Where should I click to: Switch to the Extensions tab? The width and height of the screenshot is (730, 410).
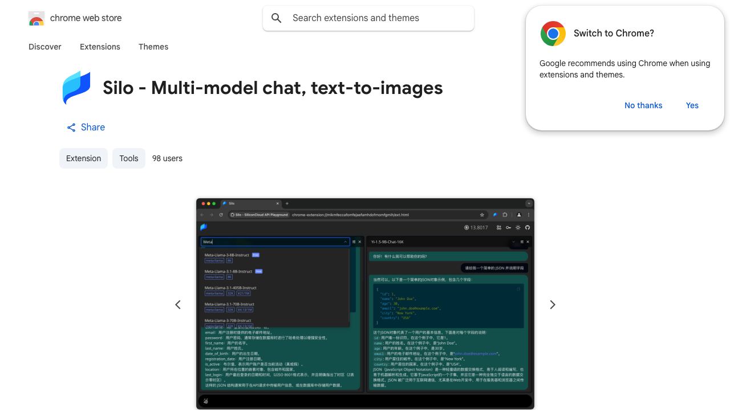100,47
